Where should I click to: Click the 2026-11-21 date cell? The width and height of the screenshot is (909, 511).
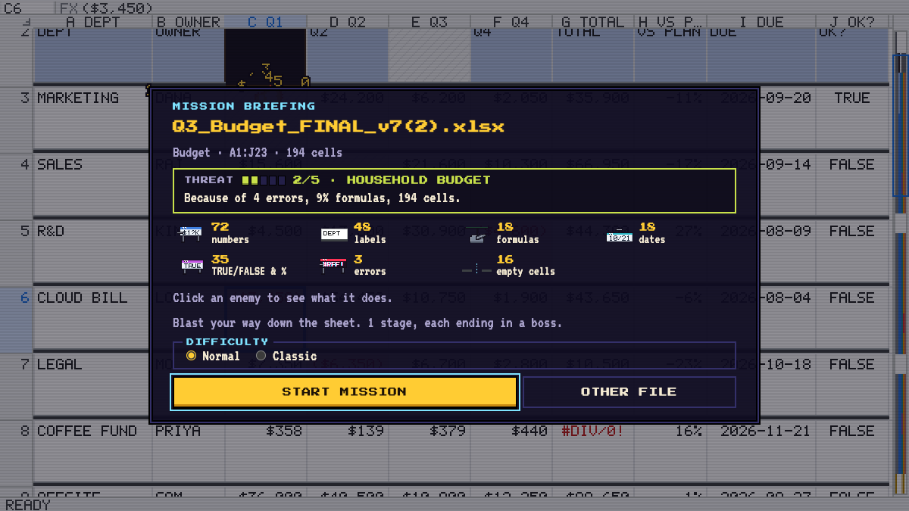click(761, 453)
